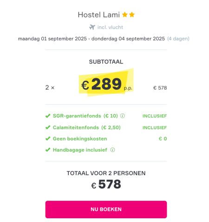209x222 pixels.
Task: Click the SUBTOTAAL heading
Action: (106, 62)
